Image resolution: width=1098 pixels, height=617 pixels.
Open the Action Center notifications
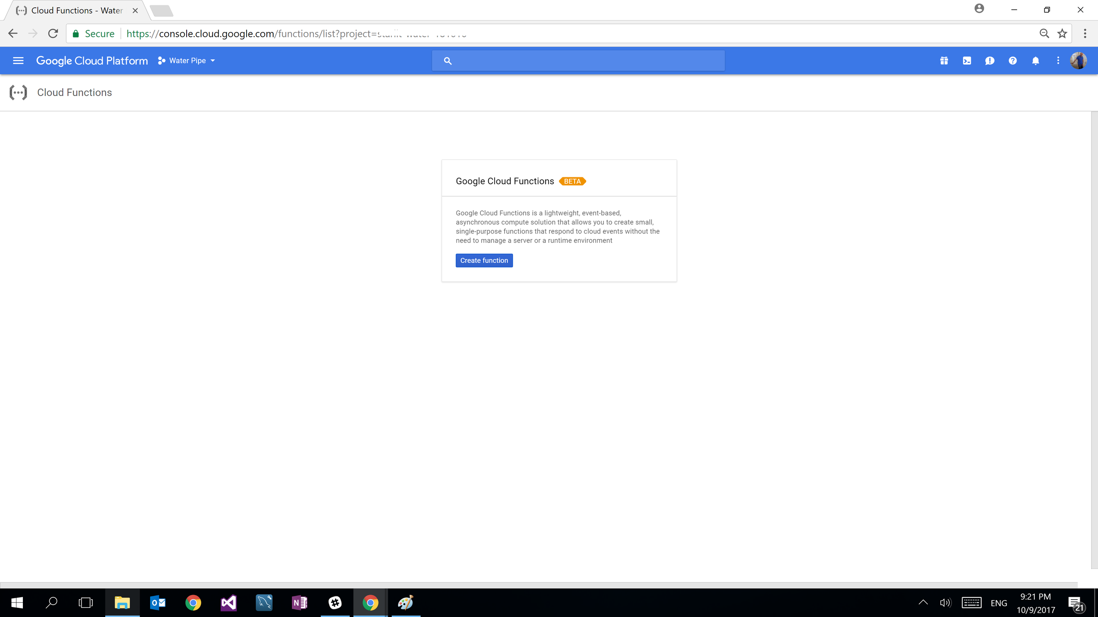point(1077,603)
